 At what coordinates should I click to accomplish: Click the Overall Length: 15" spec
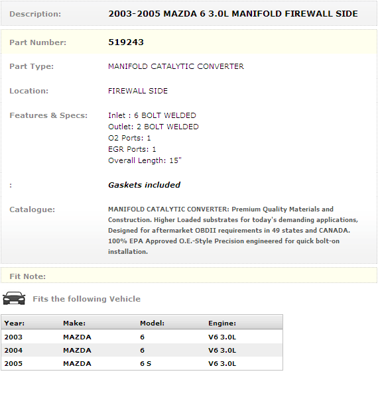click(145, 160)
